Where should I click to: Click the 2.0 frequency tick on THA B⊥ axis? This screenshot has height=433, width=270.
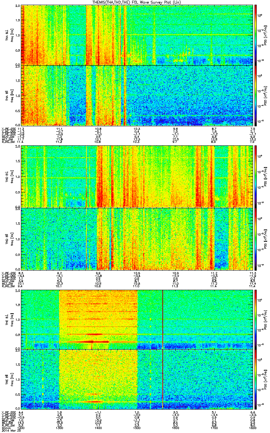tap(18, 6)
